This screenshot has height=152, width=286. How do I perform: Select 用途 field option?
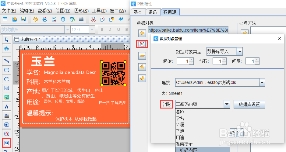202,137
